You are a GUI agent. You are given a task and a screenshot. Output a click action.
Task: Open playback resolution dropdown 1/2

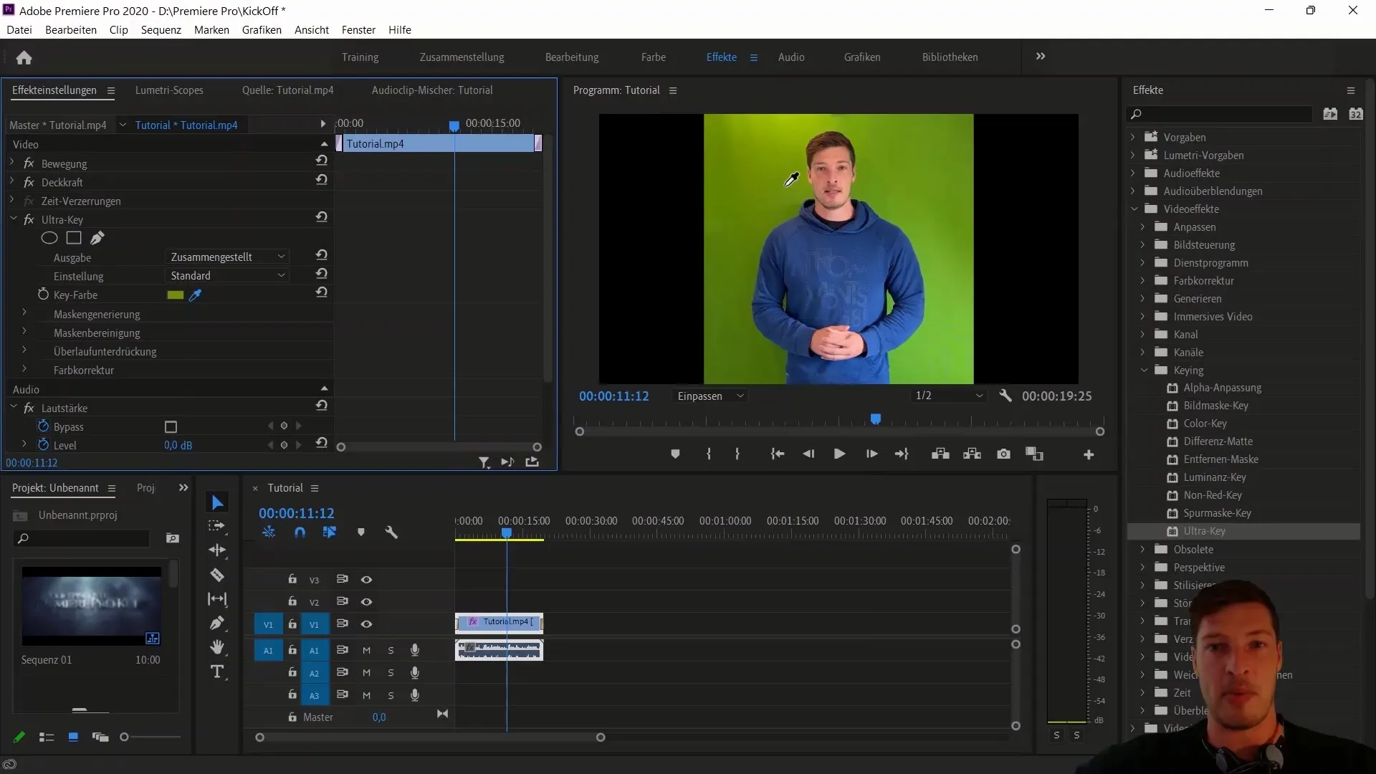pyautogui.click(x=949, y=396)
